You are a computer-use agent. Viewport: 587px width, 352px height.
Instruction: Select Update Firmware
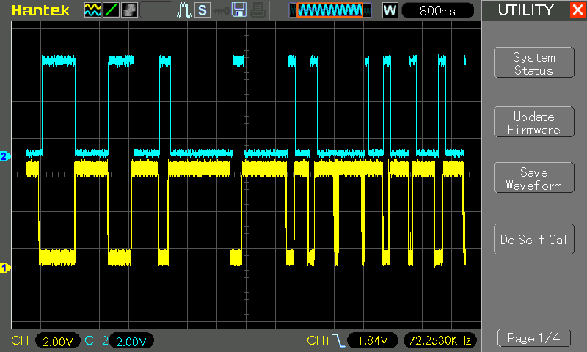534,122
